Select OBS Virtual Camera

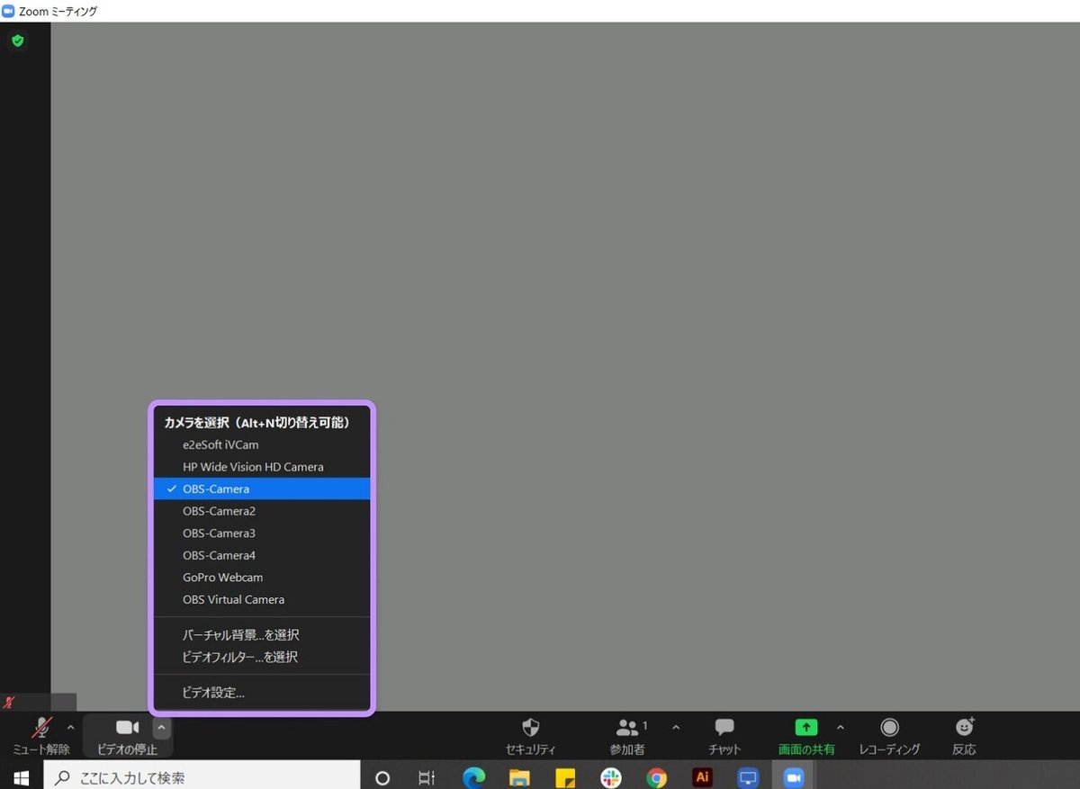coord(262,599)
